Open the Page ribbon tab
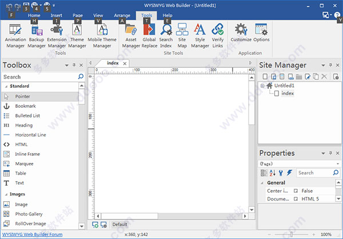 pos(78,15)
